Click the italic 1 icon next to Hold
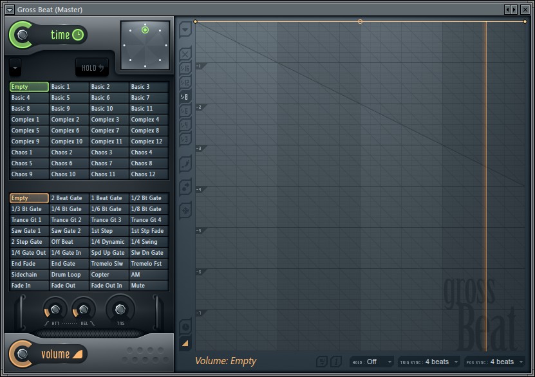 click(x=336, y=362)
